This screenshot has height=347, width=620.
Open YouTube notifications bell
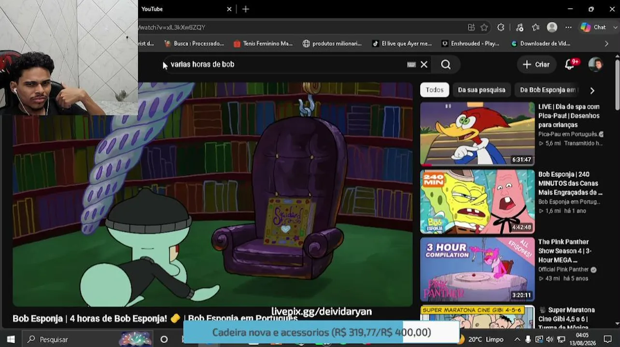(x=570, y=64)
